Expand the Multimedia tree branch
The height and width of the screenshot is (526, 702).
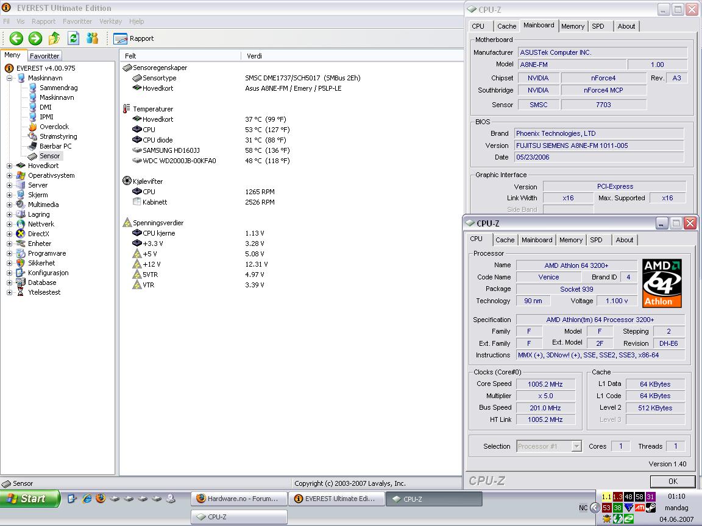pos(9,205)
